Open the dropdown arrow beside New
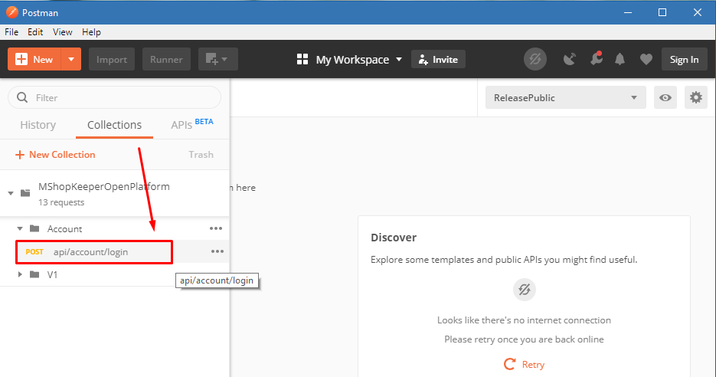 [71, 60]
